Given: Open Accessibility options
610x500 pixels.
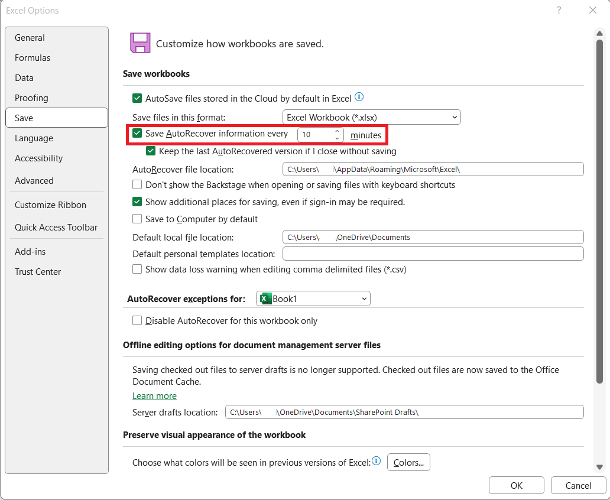Looking at the screenshot, I should [57, 158].
